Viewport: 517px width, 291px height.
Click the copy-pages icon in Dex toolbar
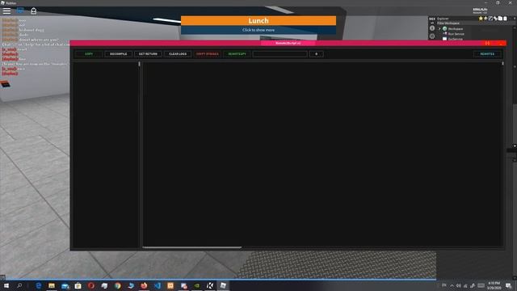[500, 19]
